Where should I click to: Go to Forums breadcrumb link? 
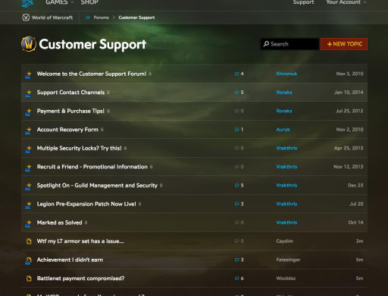click(101, 17)
